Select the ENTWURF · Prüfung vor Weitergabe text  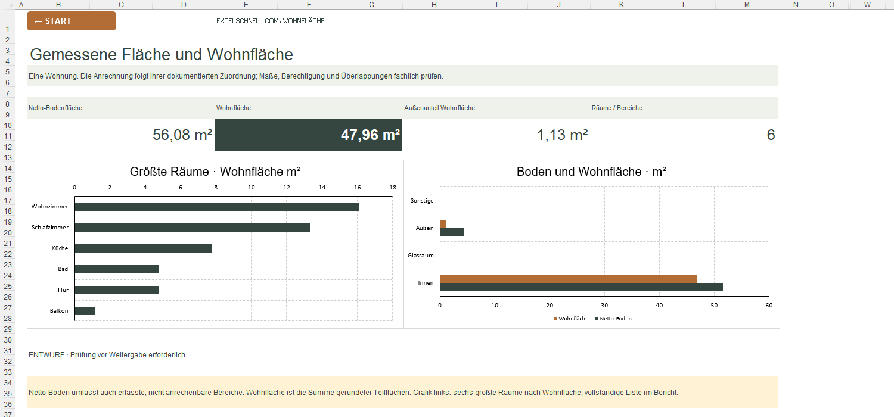coord(107,355)
